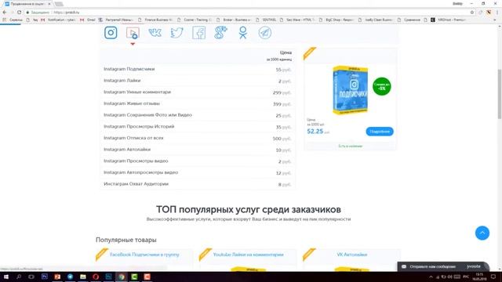Select the Odnoklassniki services icon

pyautogui.click(x=243, y=33)
